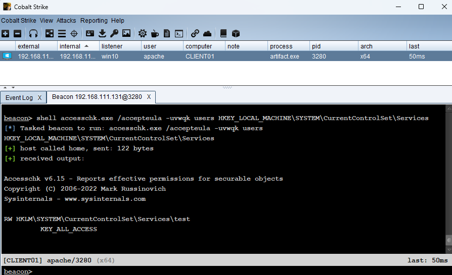Click the key Credentials icon
The image size is (452, 275).
[x=114, y=34]
